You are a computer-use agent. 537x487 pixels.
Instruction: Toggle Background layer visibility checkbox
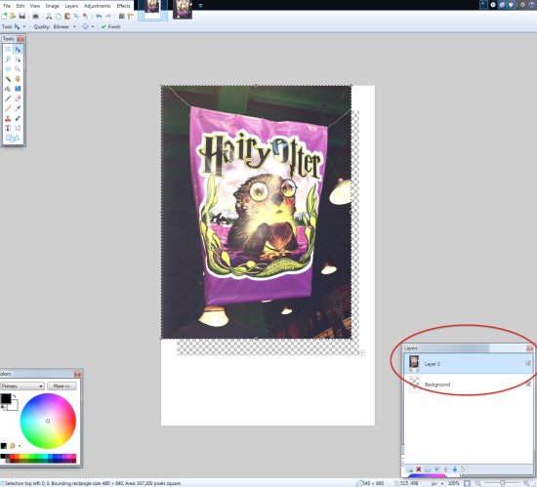pos(528,384)
